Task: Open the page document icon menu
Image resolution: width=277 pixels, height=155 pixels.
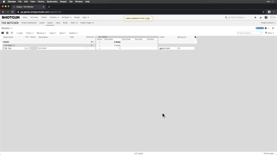Action: coord(267,28)
